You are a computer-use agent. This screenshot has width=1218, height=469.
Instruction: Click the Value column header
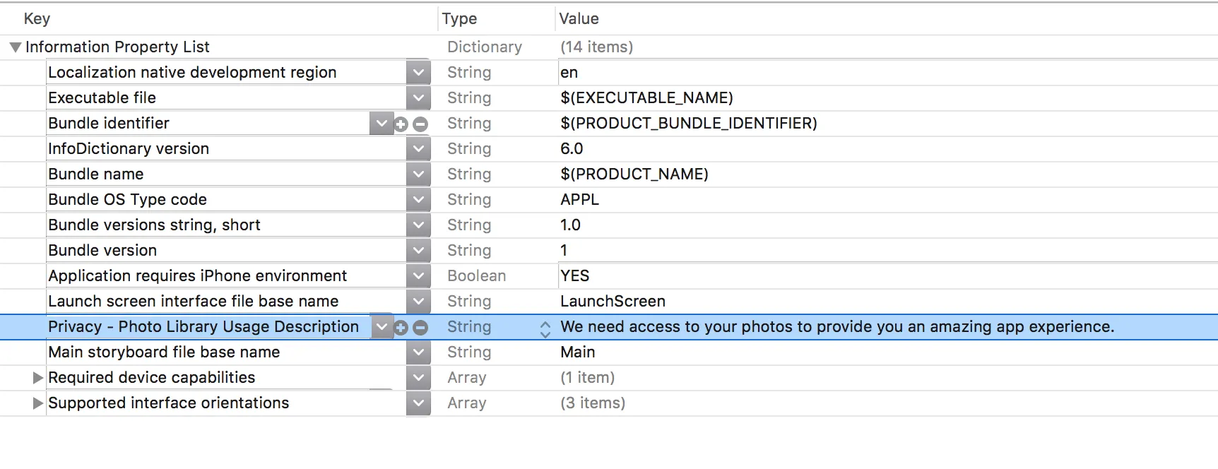pyautogui.click(x=579, y=19)
